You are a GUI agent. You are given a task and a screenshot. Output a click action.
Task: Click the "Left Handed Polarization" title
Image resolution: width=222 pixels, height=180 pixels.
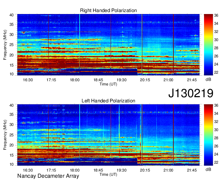click(x=108, y=101)
